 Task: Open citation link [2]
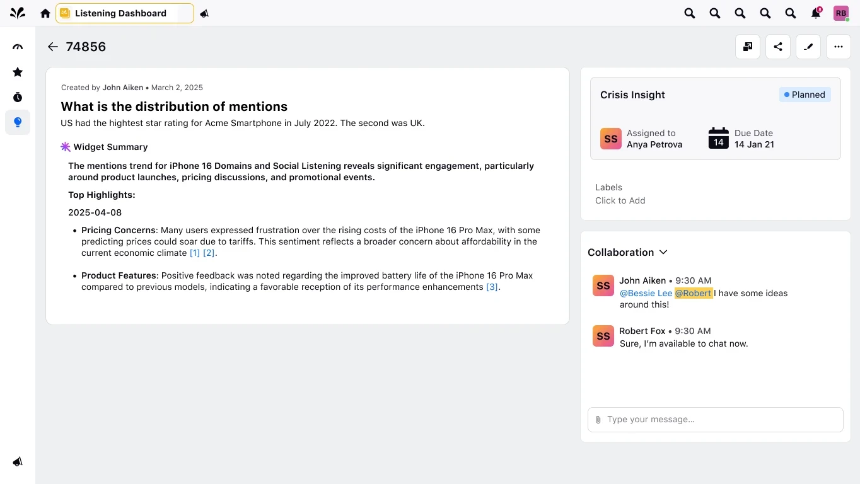click(209, 253)
